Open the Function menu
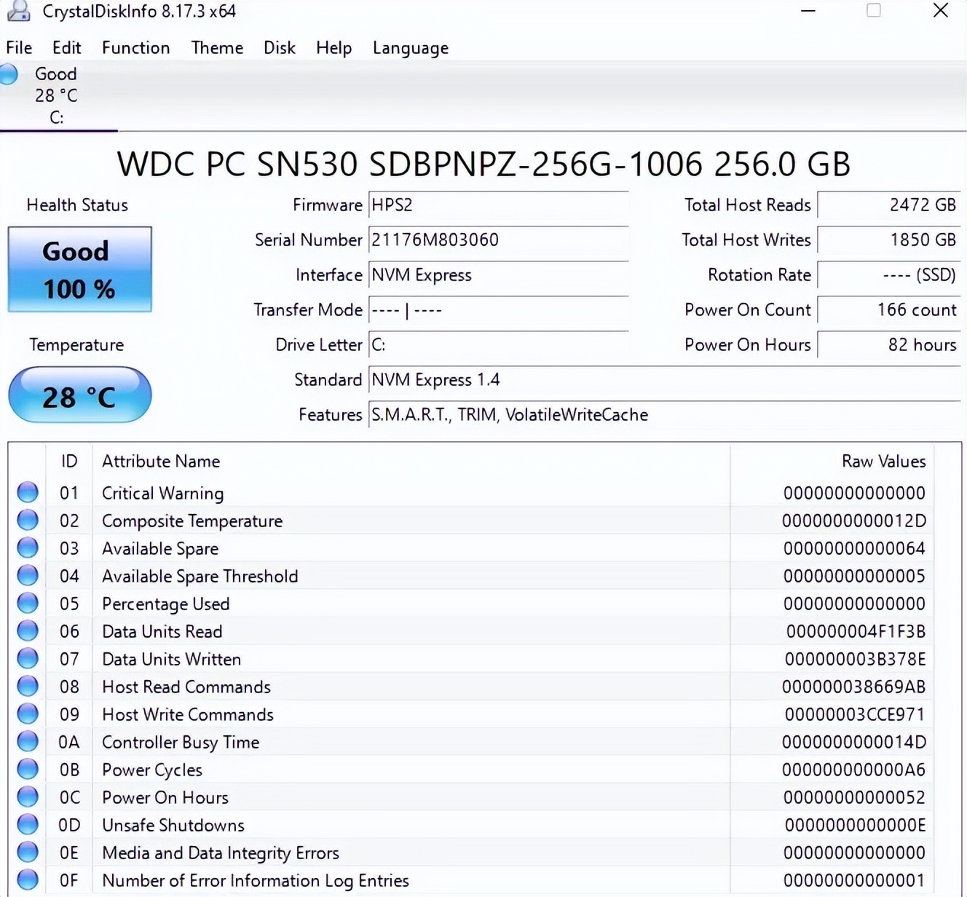This screenshot has width=967, height=897. pyautogui.click(x=135, y=47)
